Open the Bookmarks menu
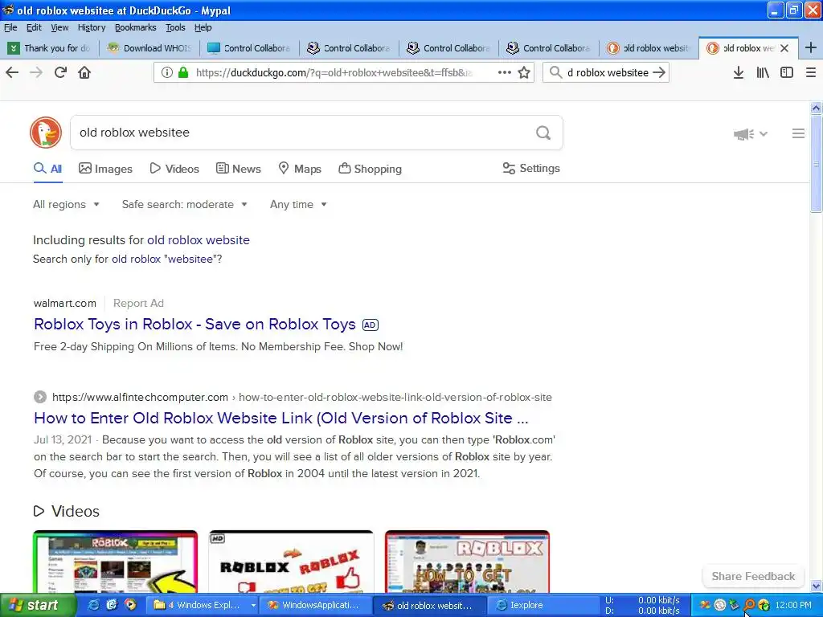The width and height of the screenshot is (823, 617). (135, 27)
